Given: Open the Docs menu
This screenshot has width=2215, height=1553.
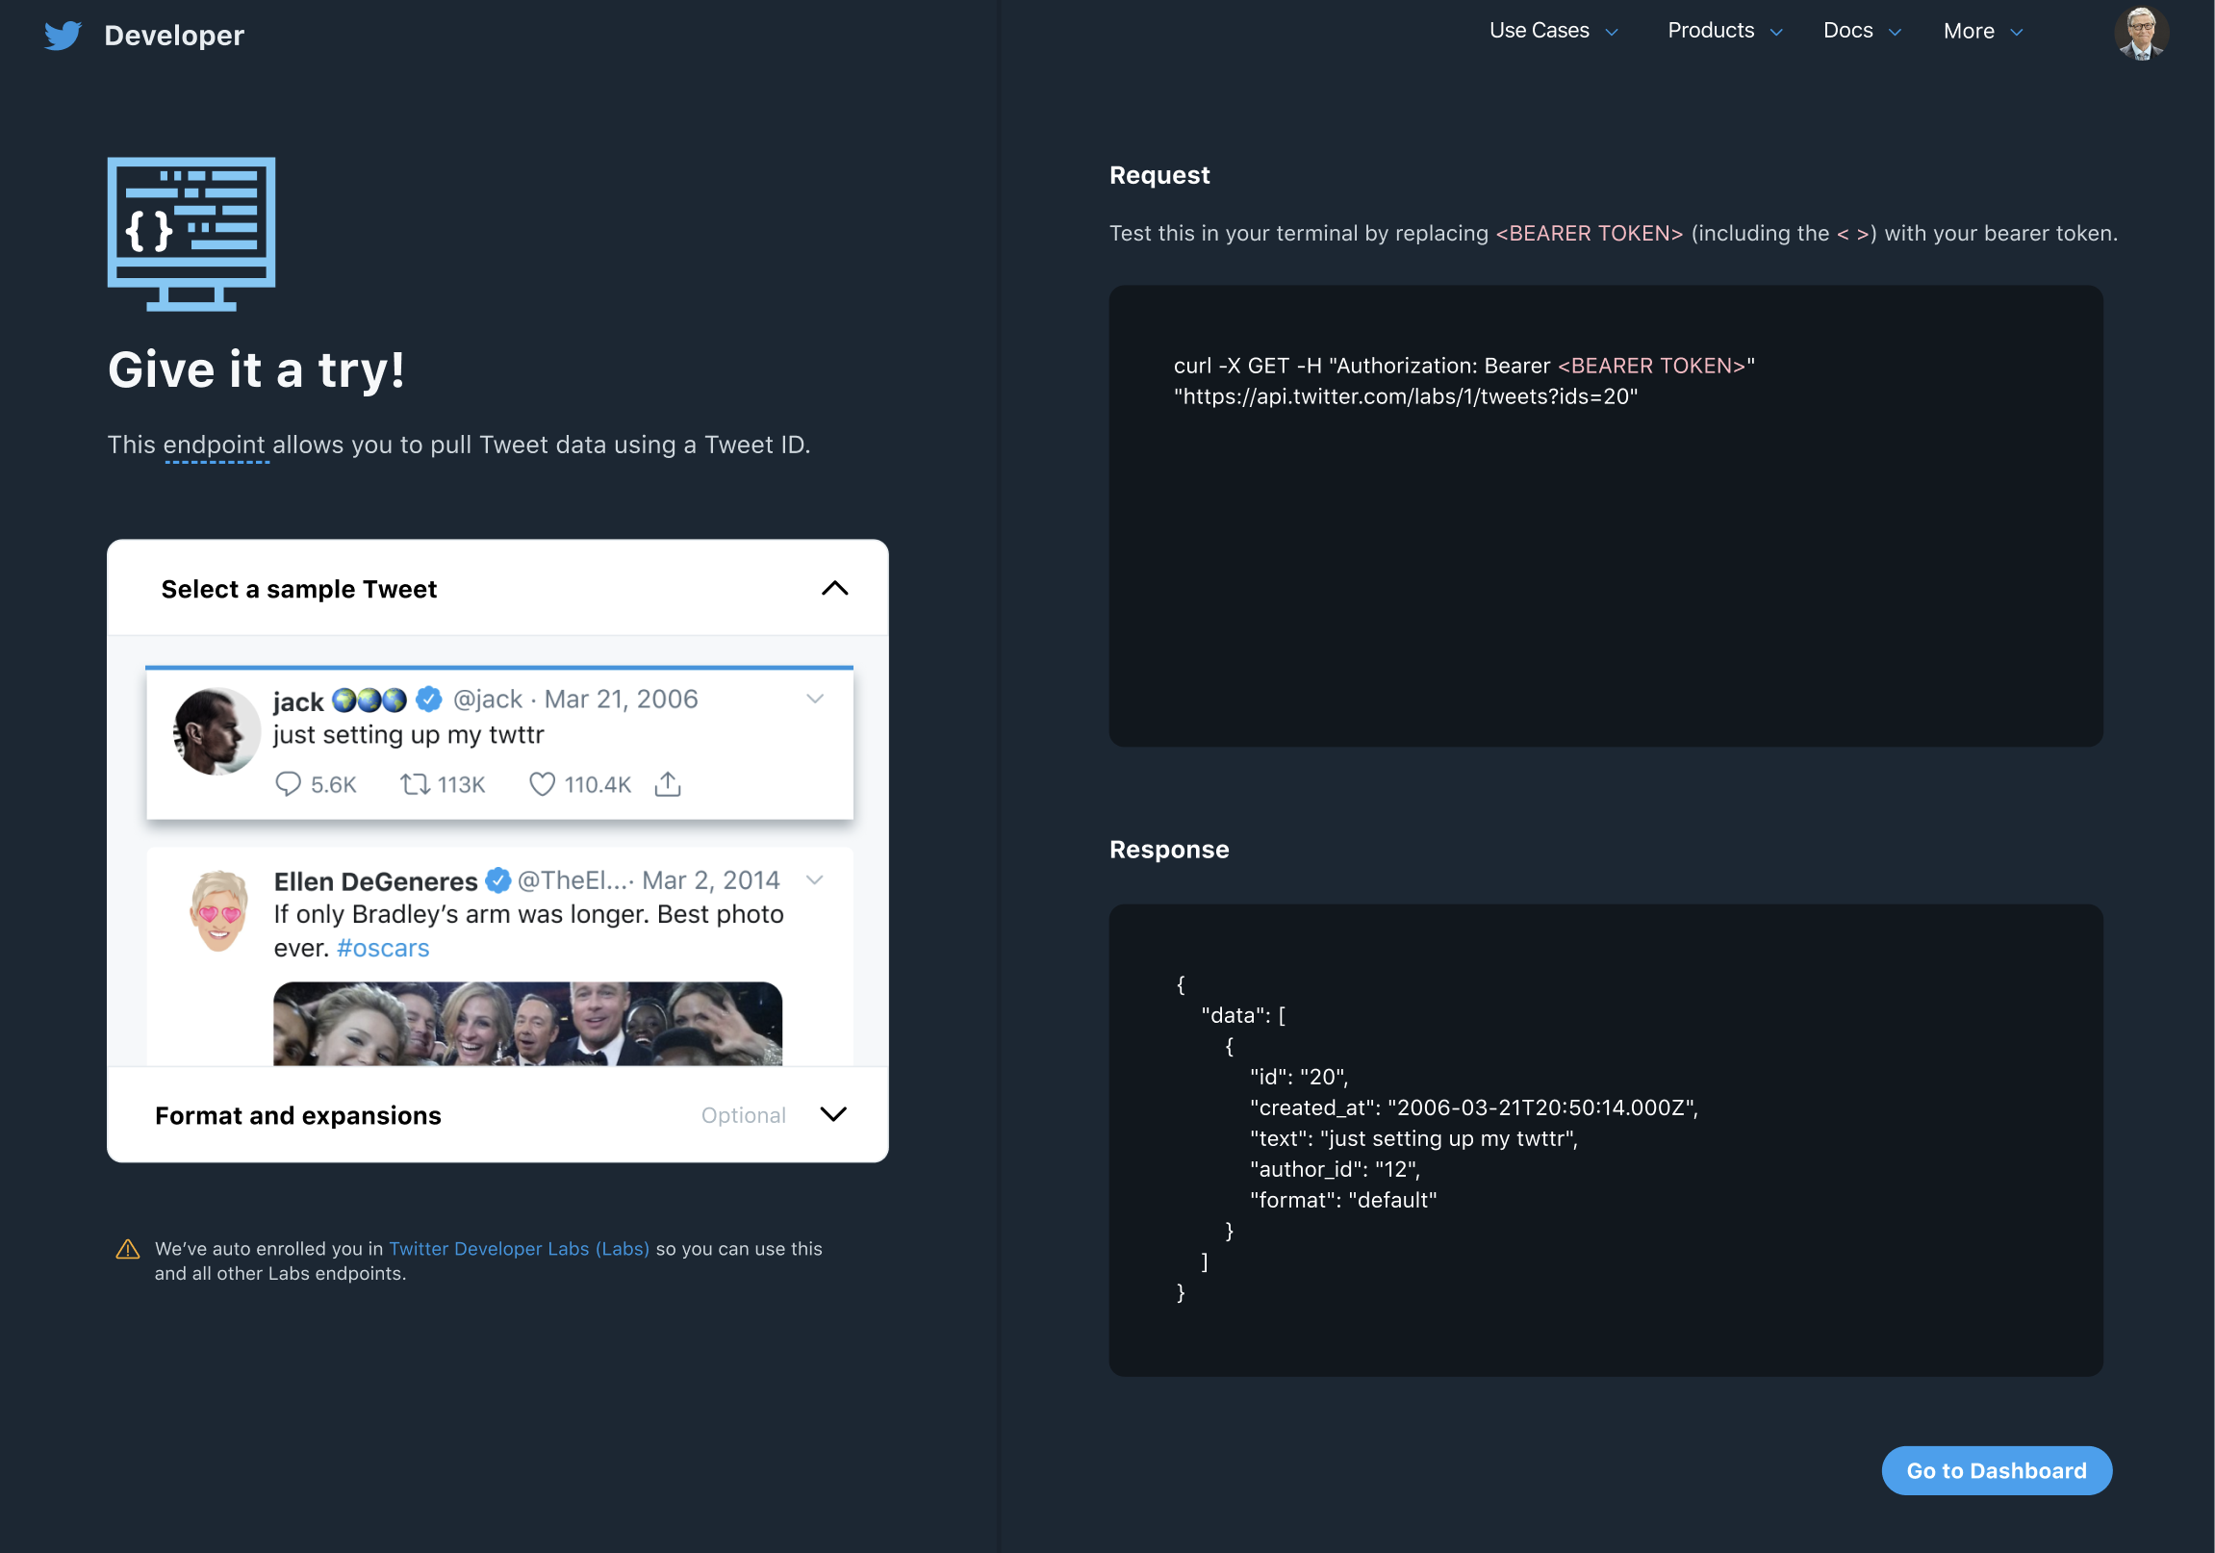Looking at the screenshot, I should [1863, 31].
